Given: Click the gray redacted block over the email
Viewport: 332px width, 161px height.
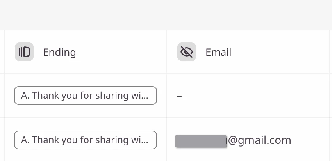Looking at the screenshot, I should pyautogui.click(x=201, y=141).
